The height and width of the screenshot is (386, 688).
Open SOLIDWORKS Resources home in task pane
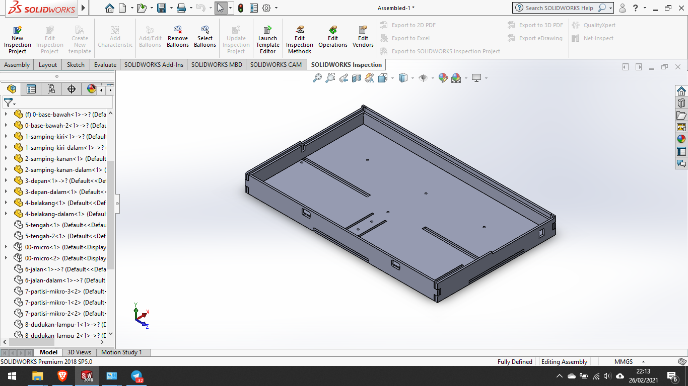[x=681, y=91]
